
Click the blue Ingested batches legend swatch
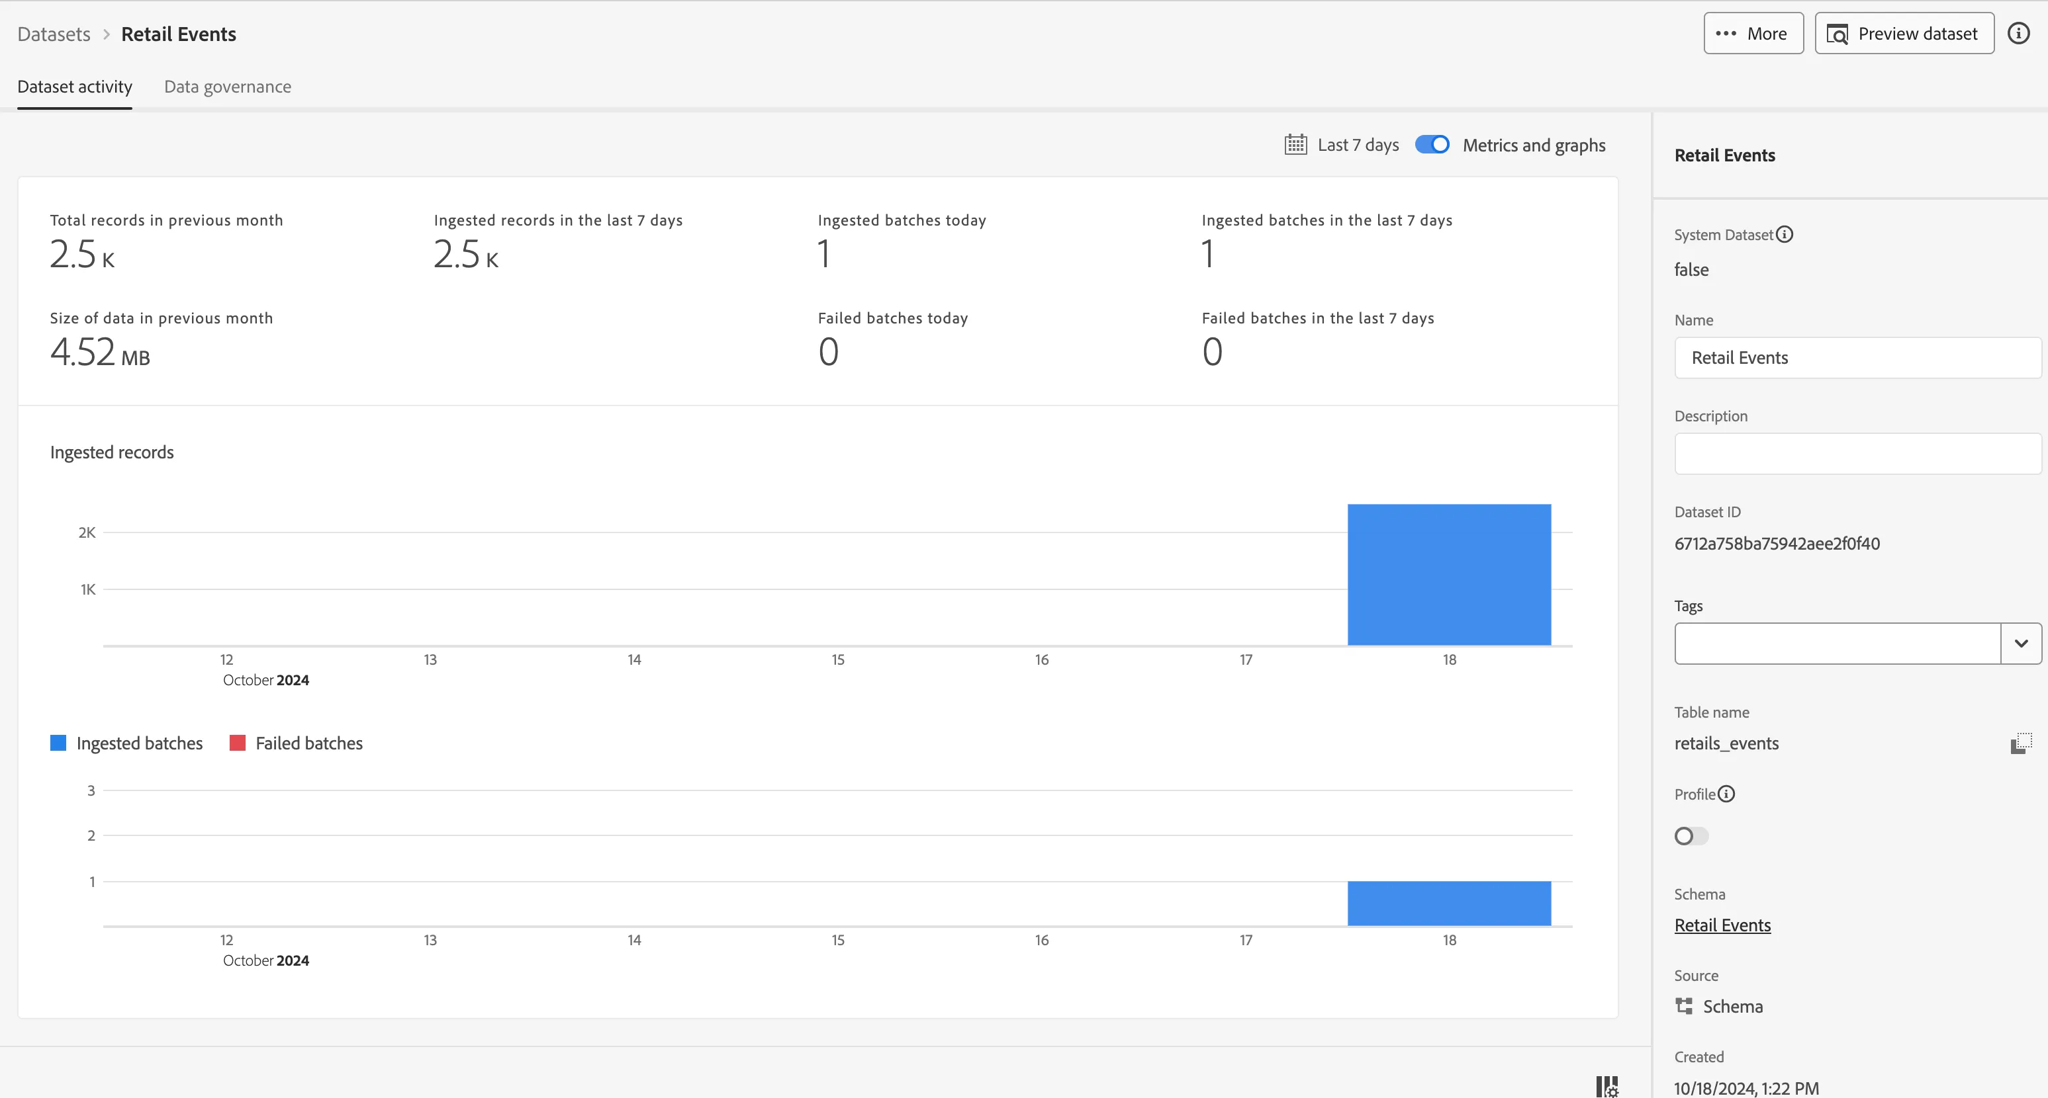coord(58,743)
